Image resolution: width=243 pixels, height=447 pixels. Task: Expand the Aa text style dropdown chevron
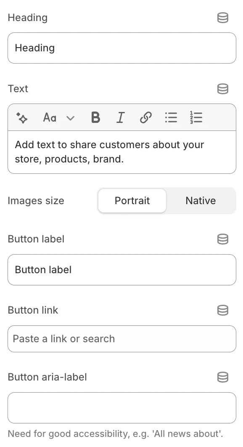click(x=70, y=118)
